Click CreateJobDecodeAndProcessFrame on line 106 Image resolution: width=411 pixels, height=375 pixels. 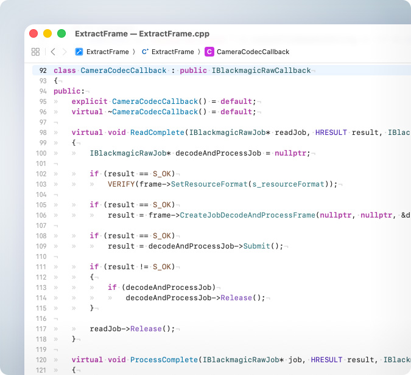247,215
